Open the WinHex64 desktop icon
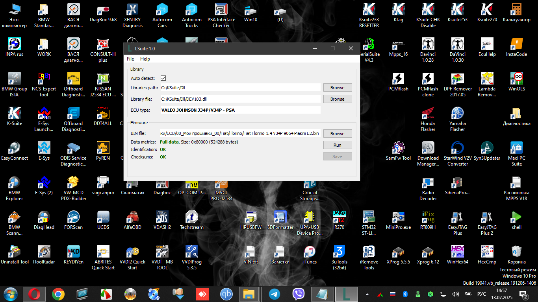This screenshot has height=302, width=538. pyautogui.click(x=458, y=256)
